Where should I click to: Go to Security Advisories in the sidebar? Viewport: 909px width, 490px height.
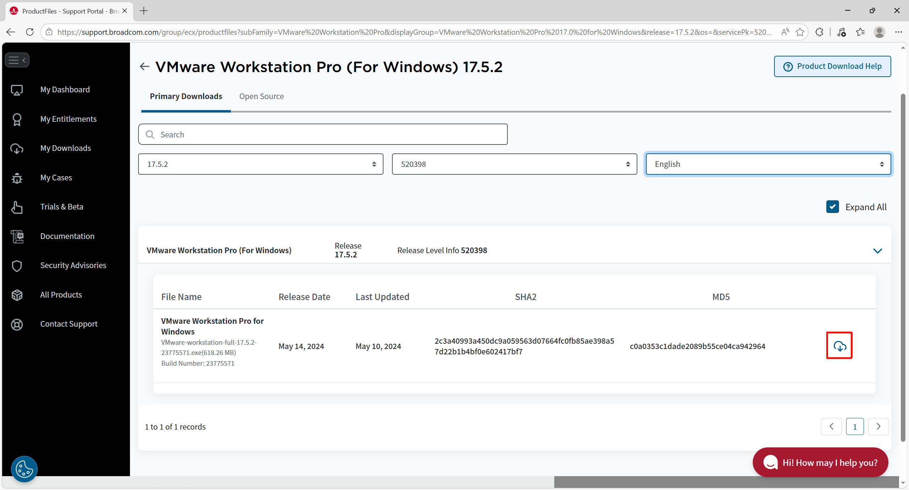[73, 265]
